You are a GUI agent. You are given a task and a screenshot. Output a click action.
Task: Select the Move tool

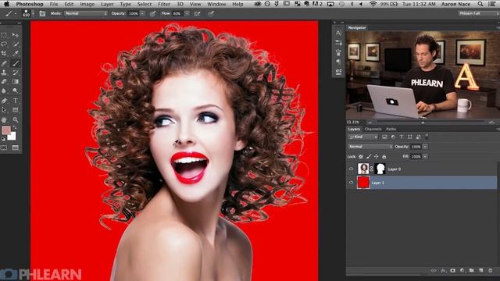(x=15, y=34)
